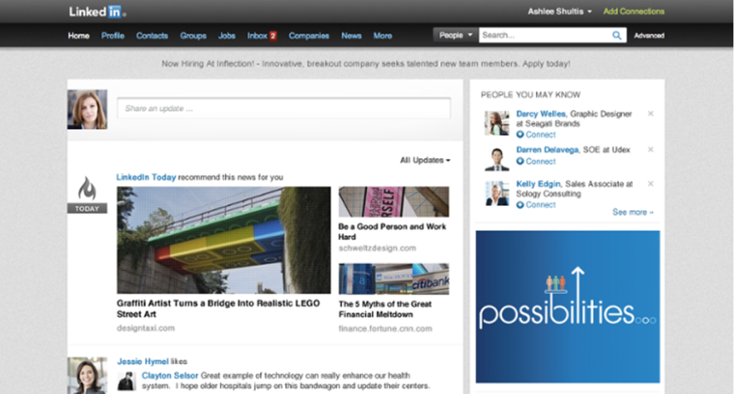This screenshot has height=394, width=734.
Task: Open Clayton Selsor profile link
Action: [170, 375]
